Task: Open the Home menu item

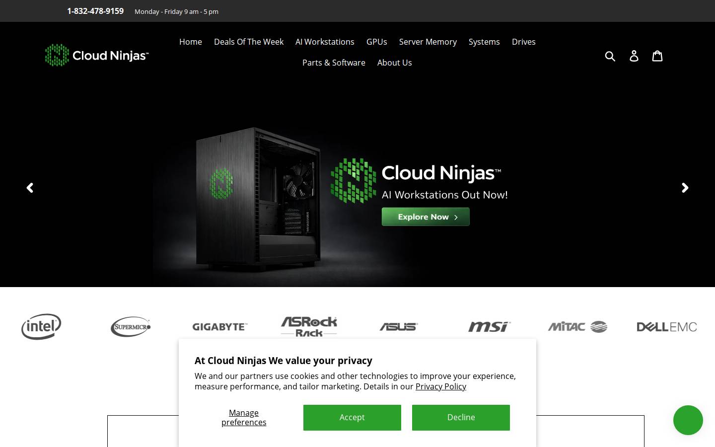Action: [191, 42]
